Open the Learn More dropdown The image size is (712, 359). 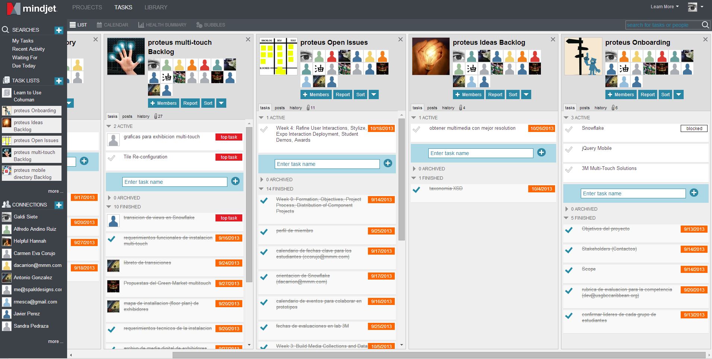click(x=665, y=7)
